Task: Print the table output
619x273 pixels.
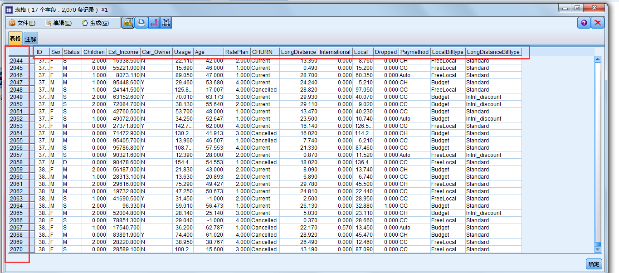Action: (141, 23)
